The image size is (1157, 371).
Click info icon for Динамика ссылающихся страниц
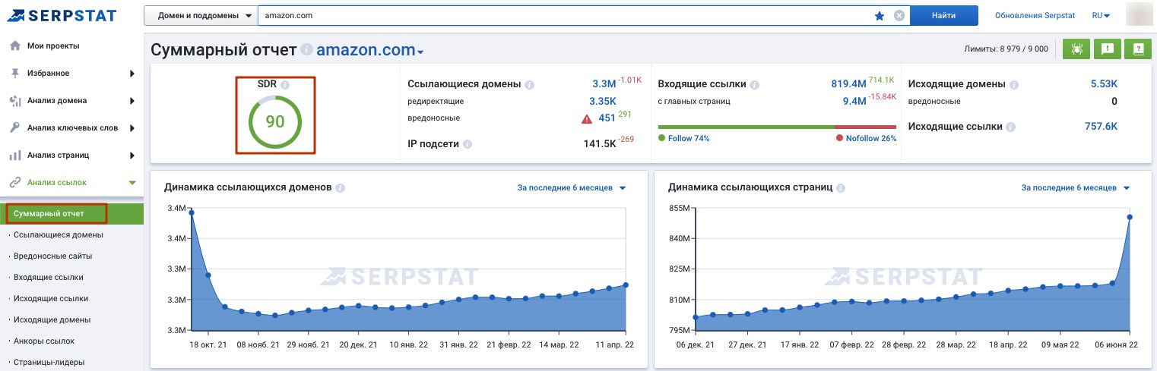[840, 188]
